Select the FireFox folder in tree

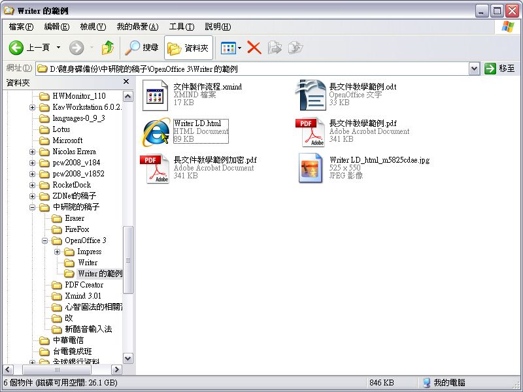pyautogui.click(x=71, y=229)
